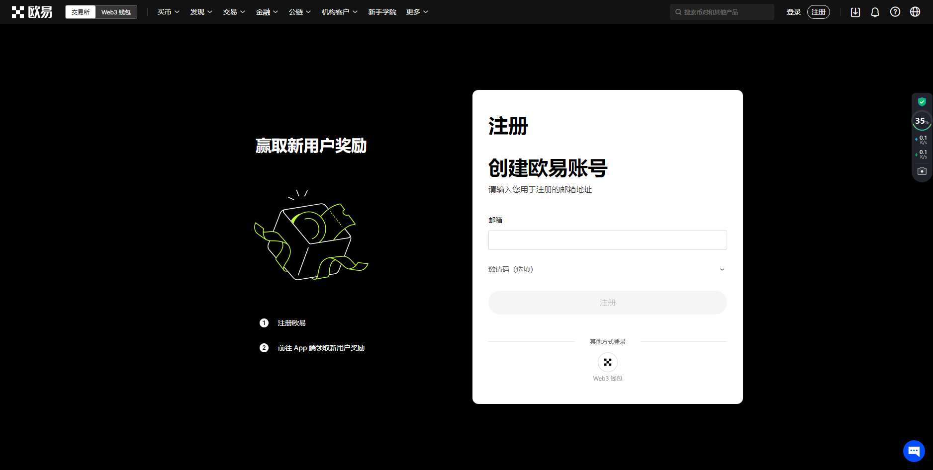Image resolution: width=933 pixels, height=470 pixels.
Task: Click the 注册 button in header
Action: click(x=819, y=12)
